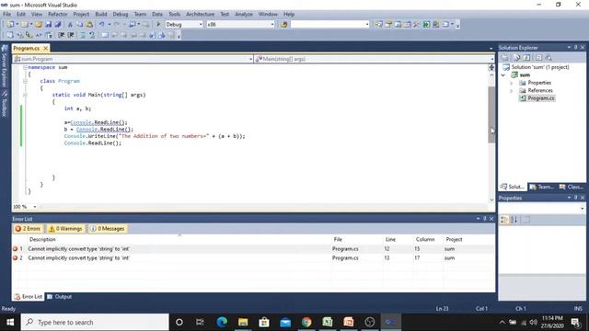Click the Copy toolbar icon
This screenshot has width=589, height=331.
pos(80,25)
